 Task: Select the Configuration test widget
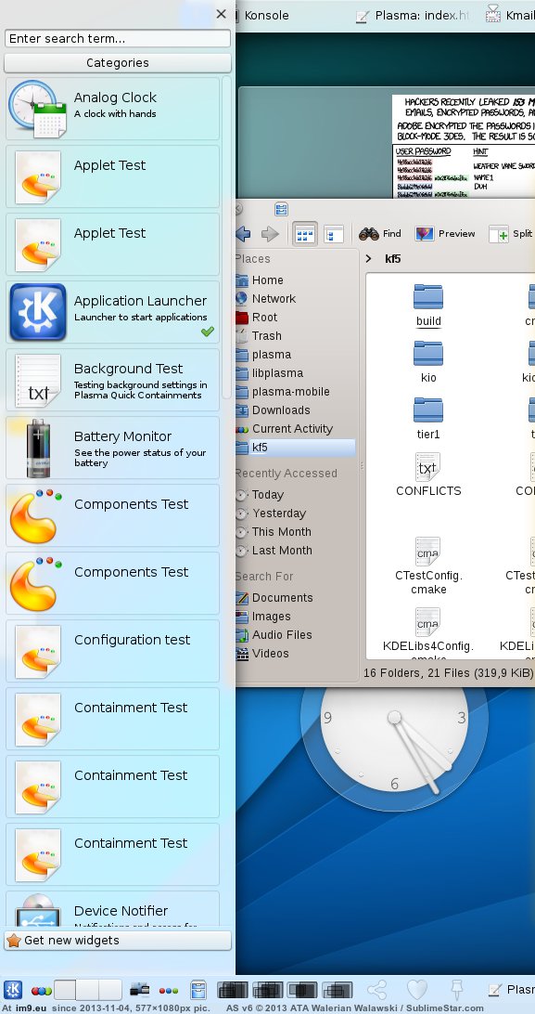[x=113, y=651]
